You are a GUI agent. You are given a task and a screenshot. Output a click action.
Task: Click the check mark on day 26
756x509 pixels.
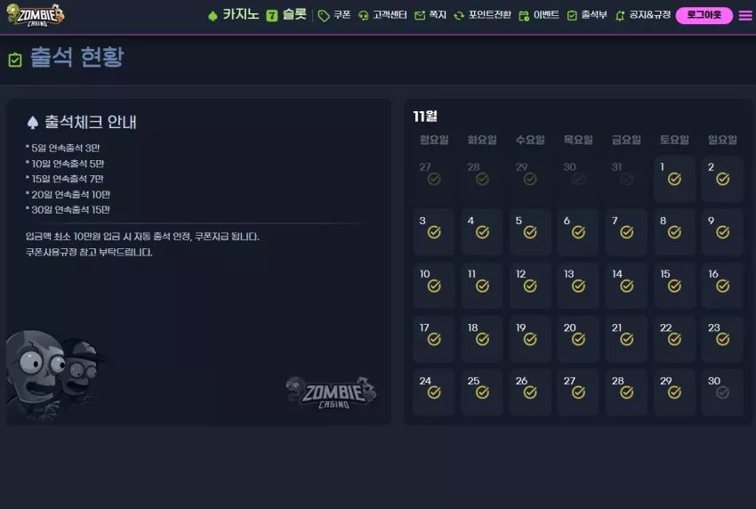pyautogui.click(x=530, y=392)
